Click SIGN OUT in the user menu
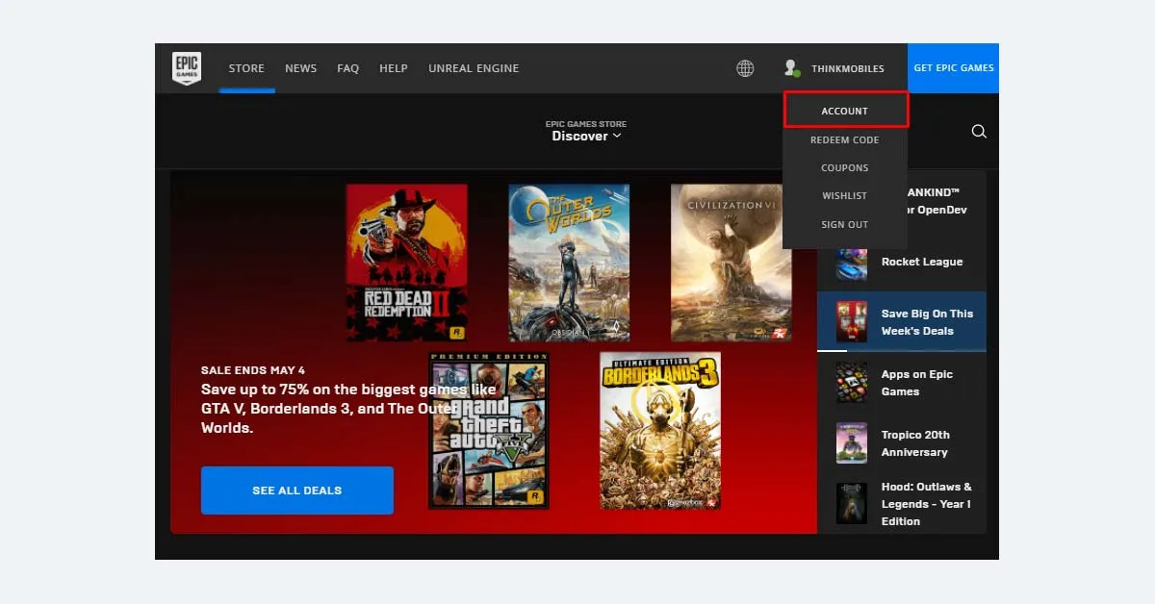This screenshot has width=1155, height=604. pyautogui.click(x=845, y=225)
